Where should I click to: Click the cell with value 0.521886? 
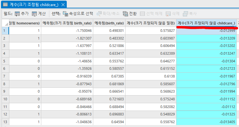(109, 46)
